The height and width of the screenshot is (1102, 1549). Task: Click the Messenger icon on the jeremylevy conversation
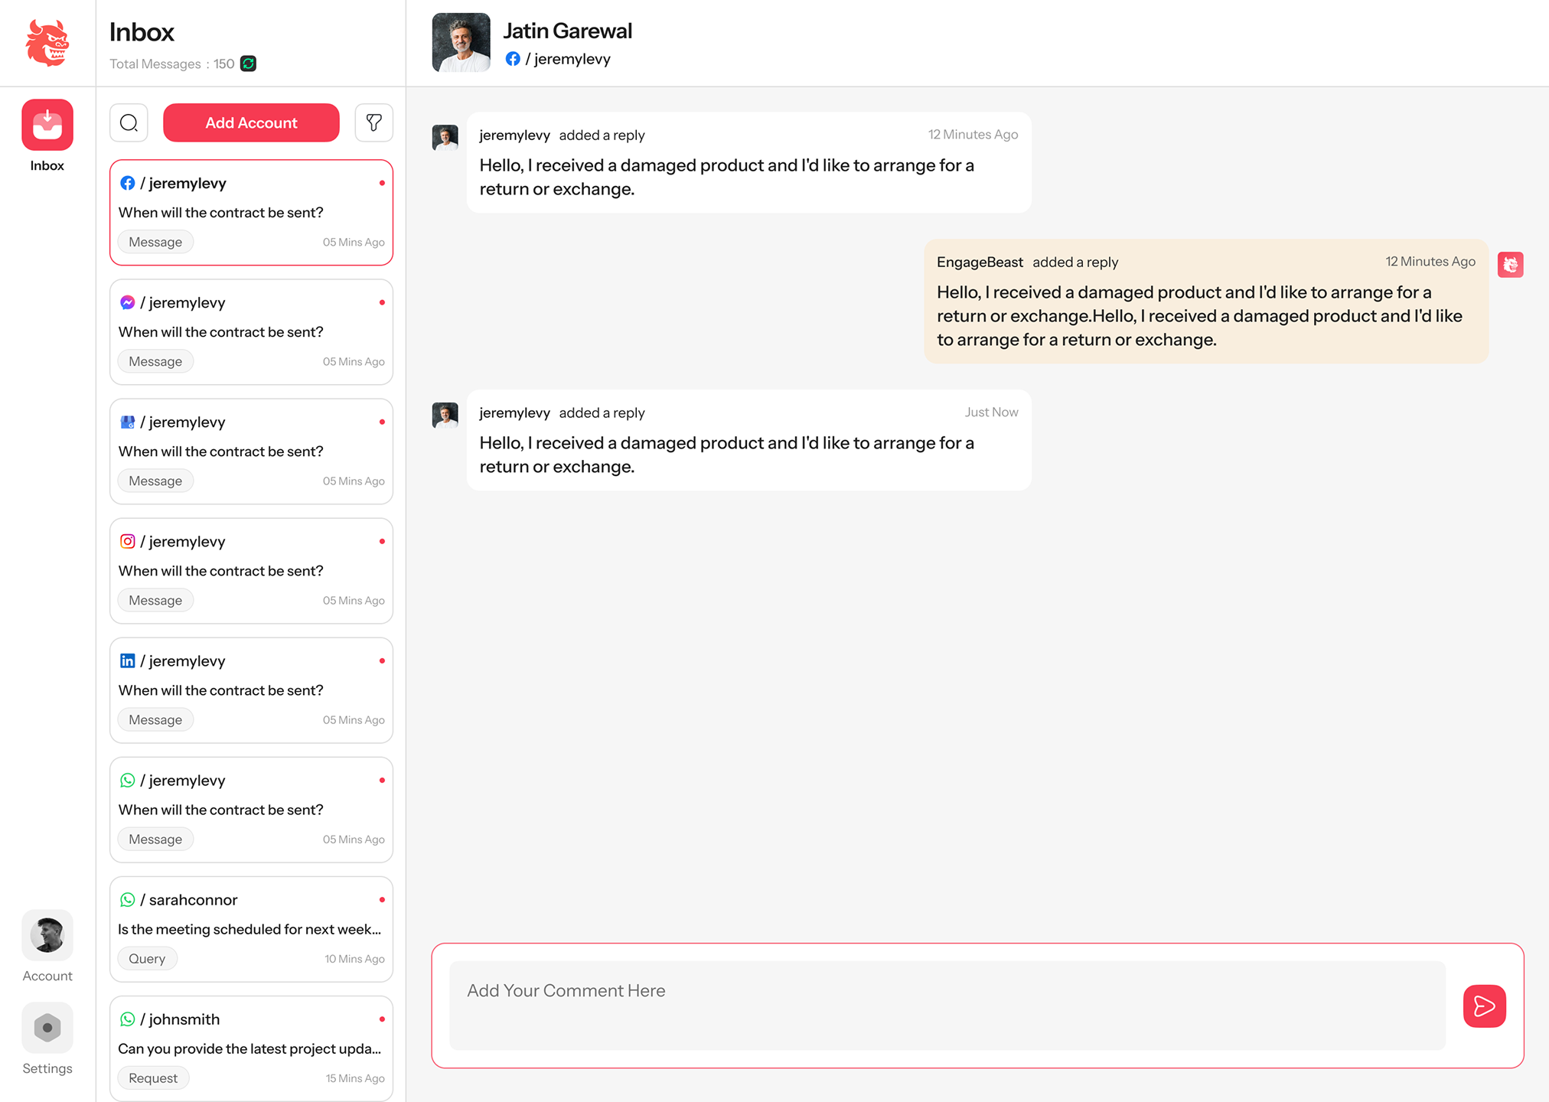127,302
